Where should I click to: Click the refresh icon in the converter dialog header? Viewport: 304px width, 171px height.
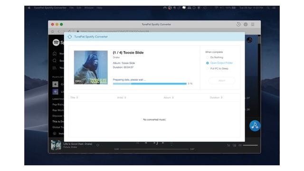click(70, 37)
